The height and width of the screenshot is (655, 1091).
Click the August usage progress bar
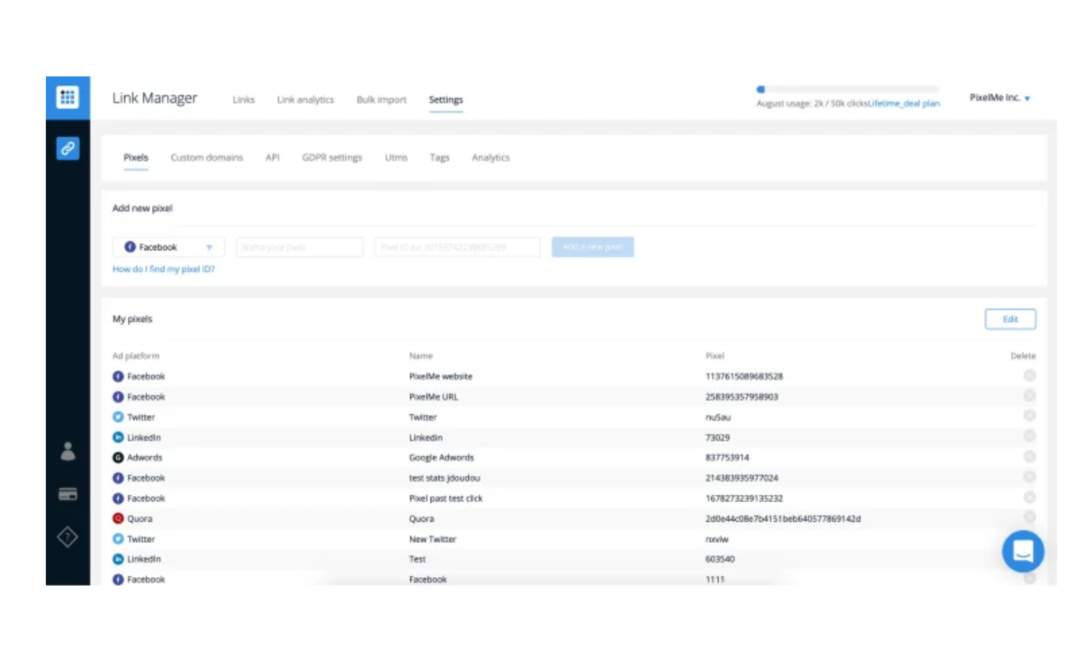click(848, 90)
